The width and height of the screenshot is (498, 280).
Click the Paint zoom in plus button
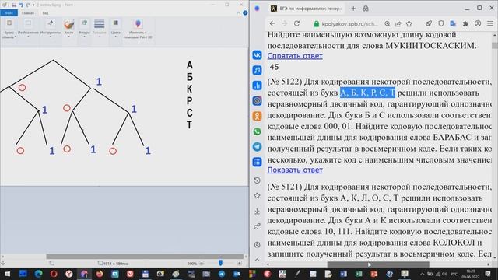(x=240, y=264)
